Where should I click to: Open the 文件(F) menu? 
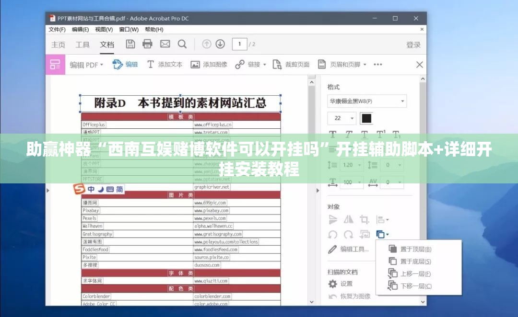pyautogui.click(x=57, y=29)
